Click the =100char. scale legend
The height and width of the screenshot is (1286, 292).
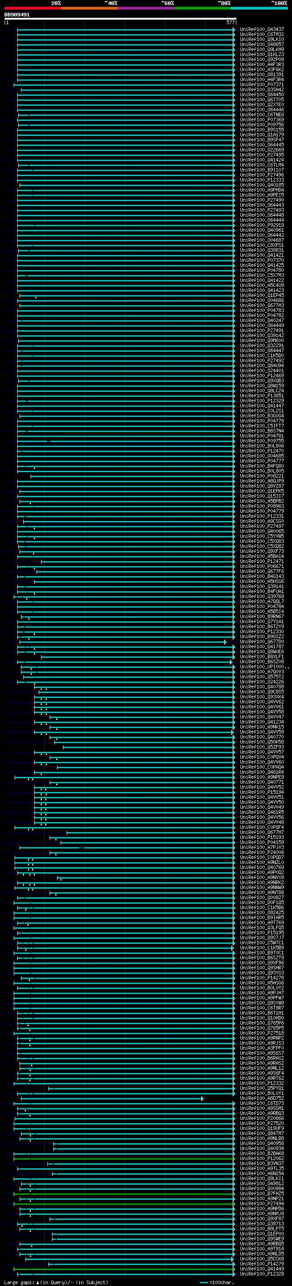coord(217,1282)
